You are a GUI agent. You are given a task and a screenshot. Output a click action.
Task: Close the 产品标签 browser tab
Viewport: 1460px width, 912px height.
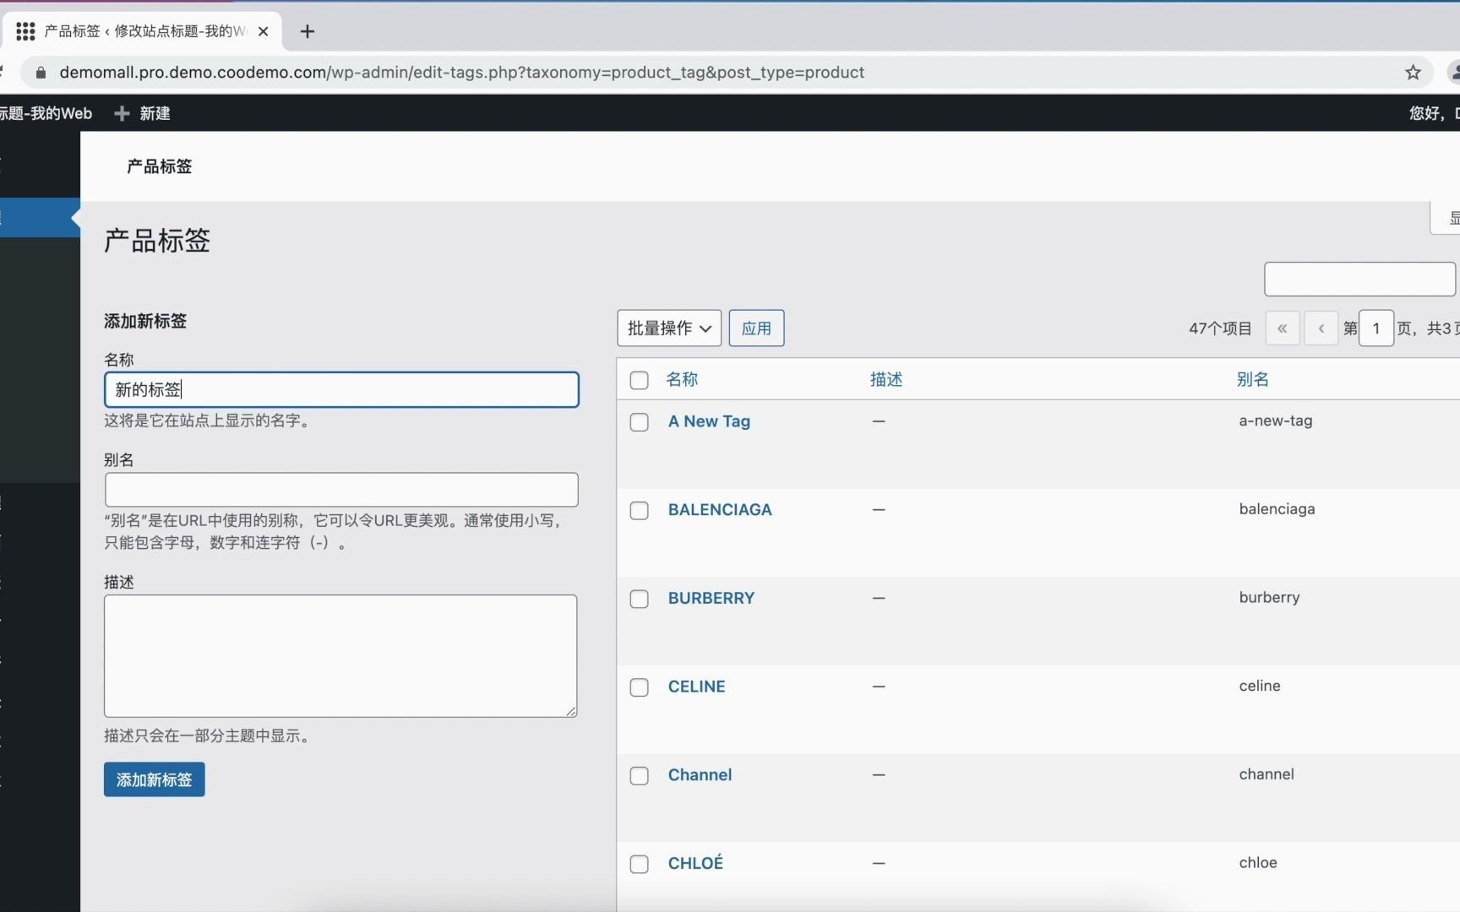[263, 31]
